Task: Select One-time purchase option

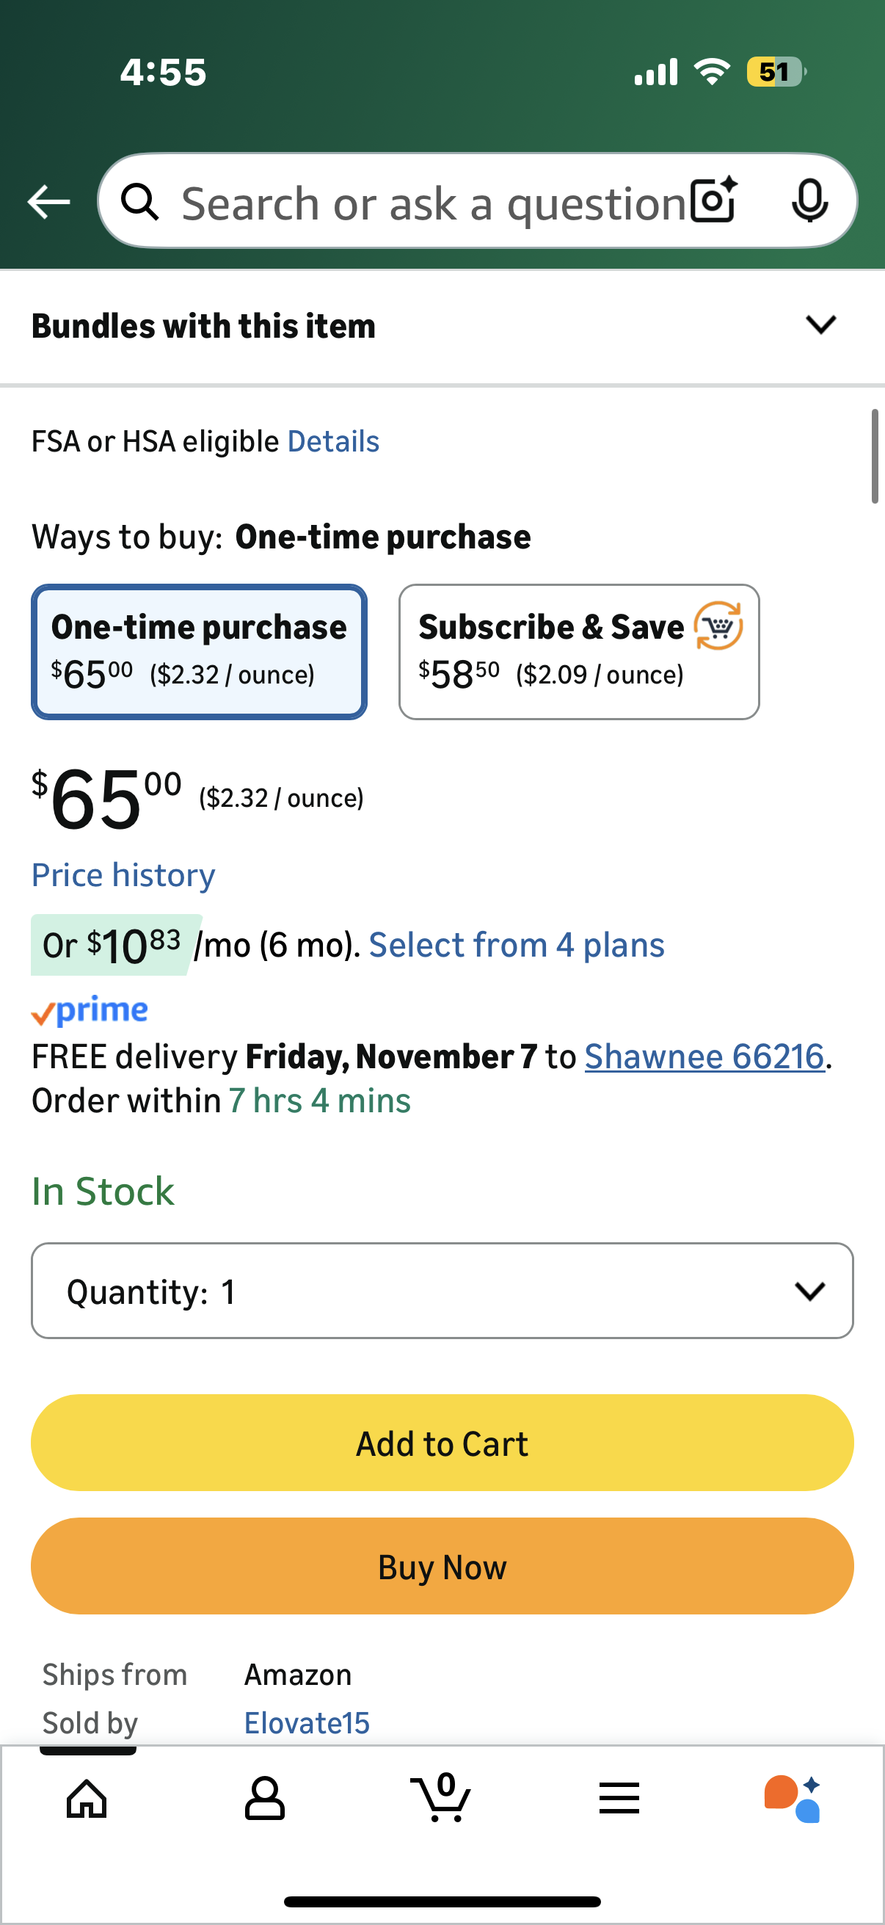Action: (x=199, y=652)
